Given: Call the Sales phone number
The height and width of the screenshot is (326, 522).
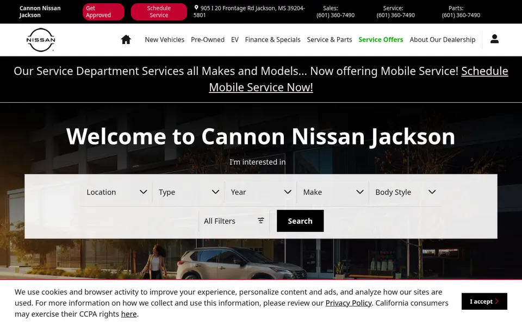Looking at the screenshot, I should pos(335,15).
